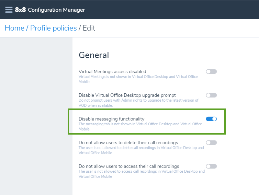Toggle Disable Virtual Office Desktop upgrade prompt
The width and height of the screenshot is (259, 195).
211,95
